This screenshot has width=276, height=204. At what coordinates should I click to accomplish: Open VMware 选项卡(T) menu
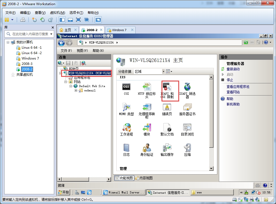coord(76,13)
